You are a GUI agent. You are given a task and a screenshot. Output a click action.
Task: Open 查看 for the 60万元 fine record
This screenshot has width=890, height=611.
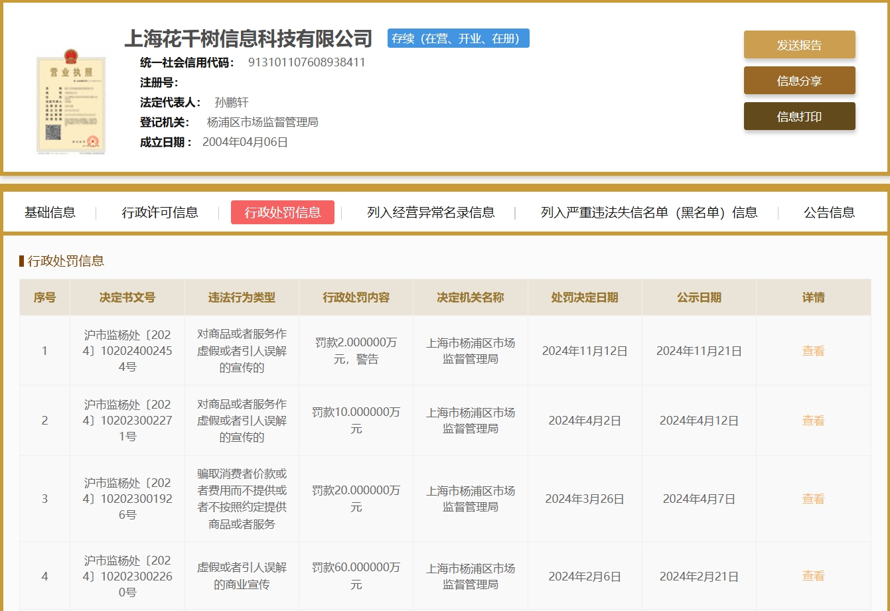coord(813,576)
